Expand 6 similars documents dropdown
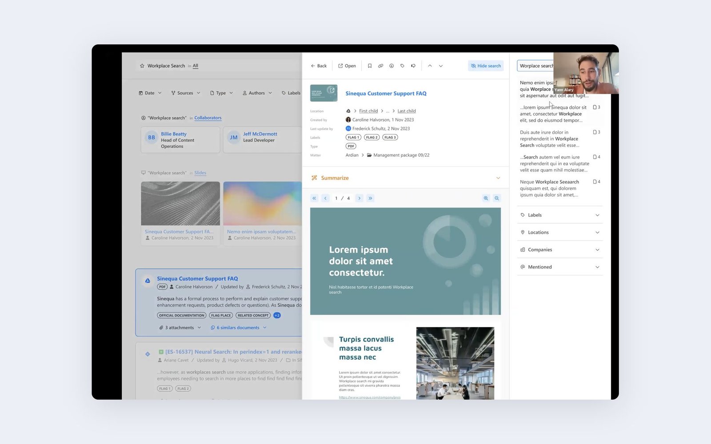The width and height of the screenshot is (711, 444). pyautogui.click(x=239, y=328)
